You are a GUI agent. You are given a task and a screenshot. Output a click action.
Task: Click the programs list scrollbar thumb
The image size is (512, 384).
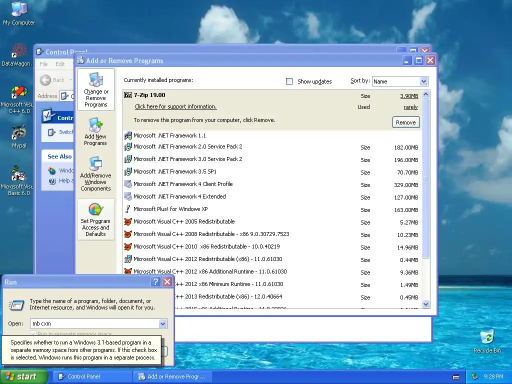click(425, 178)
